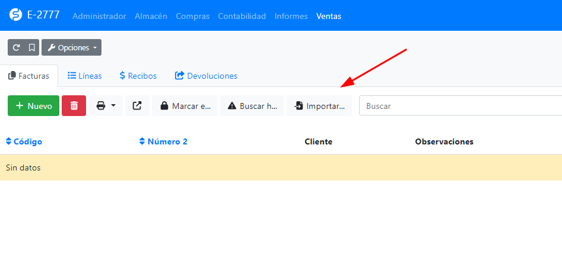
Task: Click the bookmark icon button
Action: [31, 47]
